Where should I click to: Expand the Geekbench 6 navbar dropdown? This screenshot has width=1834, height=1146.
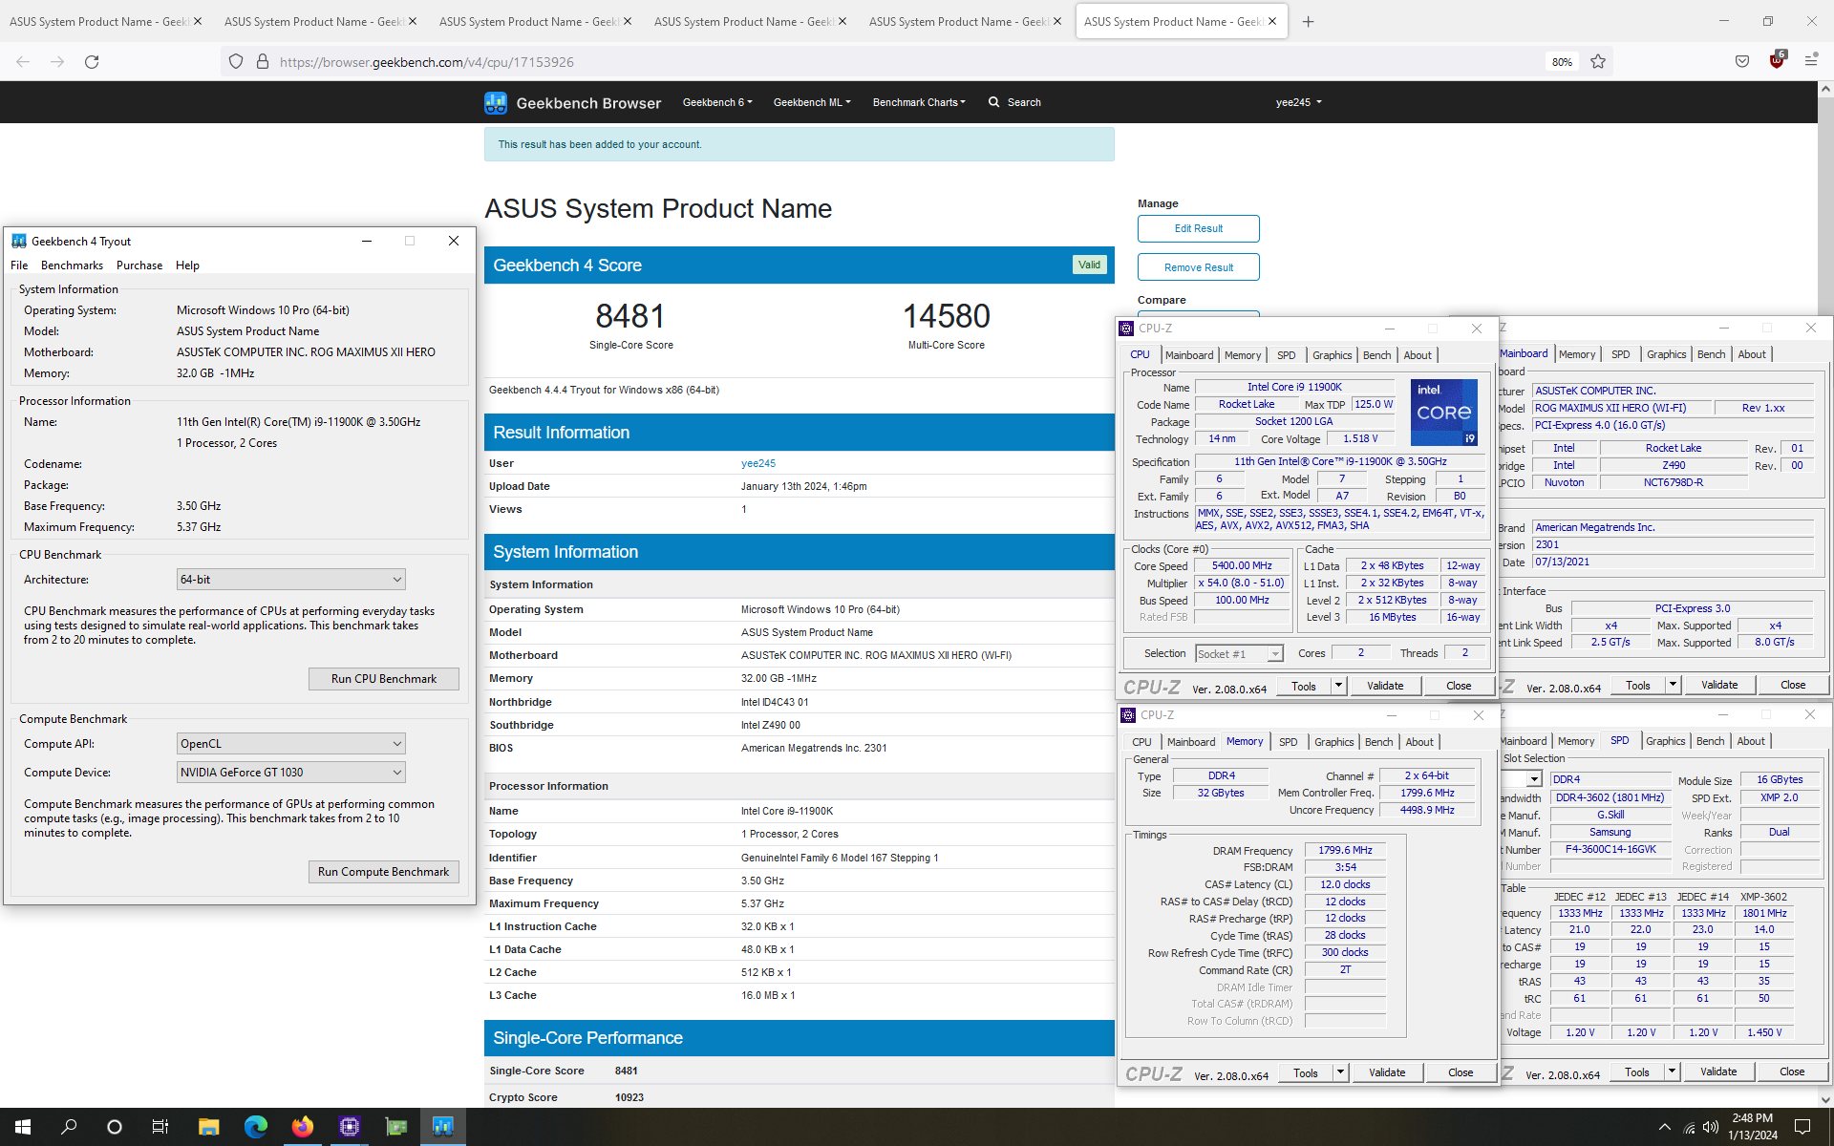[x=717, y=102]
